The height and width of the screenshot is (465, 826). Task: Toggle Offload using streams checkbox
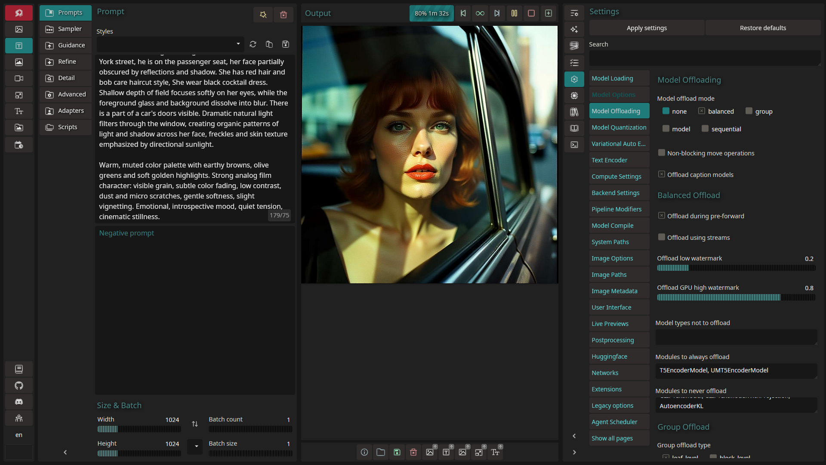click(x=662, y=237)
